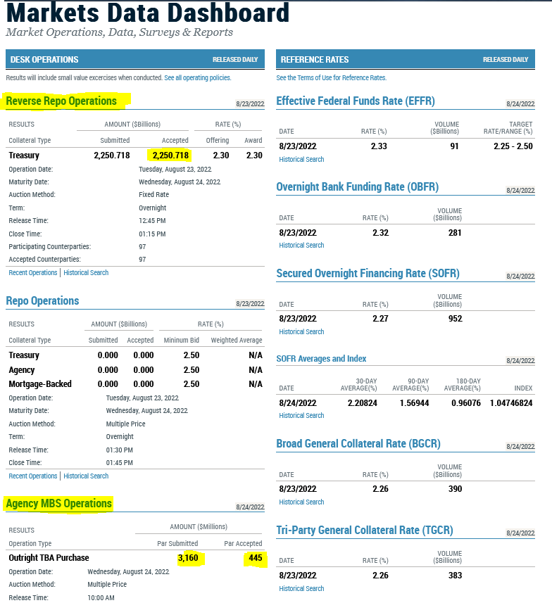Click the OBFR rate value 2.32
The height and width of the screenshot is (603, 552).
[x=380, y=233]
